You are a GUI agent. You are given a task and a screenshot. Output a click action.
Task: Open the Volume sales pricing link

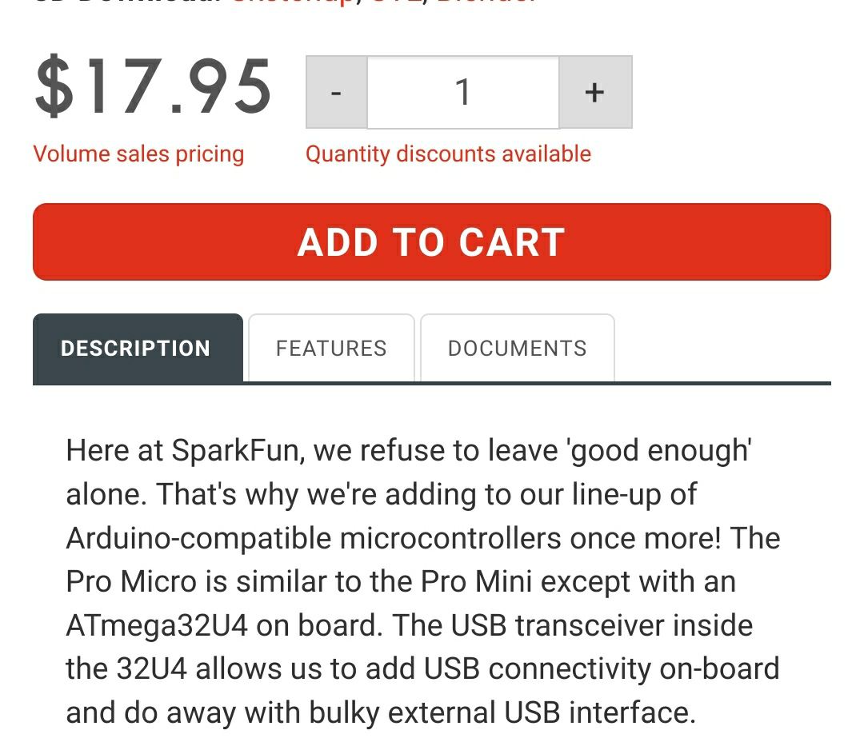138,154
